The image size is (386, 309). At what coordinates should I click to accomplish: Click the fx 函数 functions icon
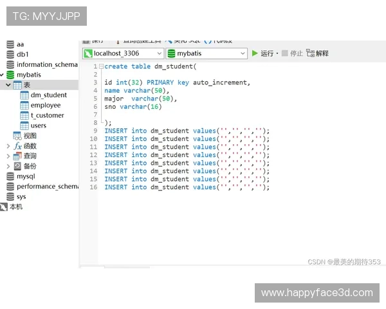17,146
